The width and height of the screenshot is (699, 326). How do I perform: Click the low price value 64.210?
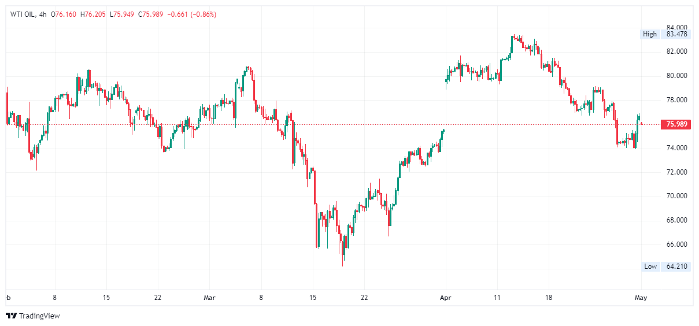click(676, 266)
